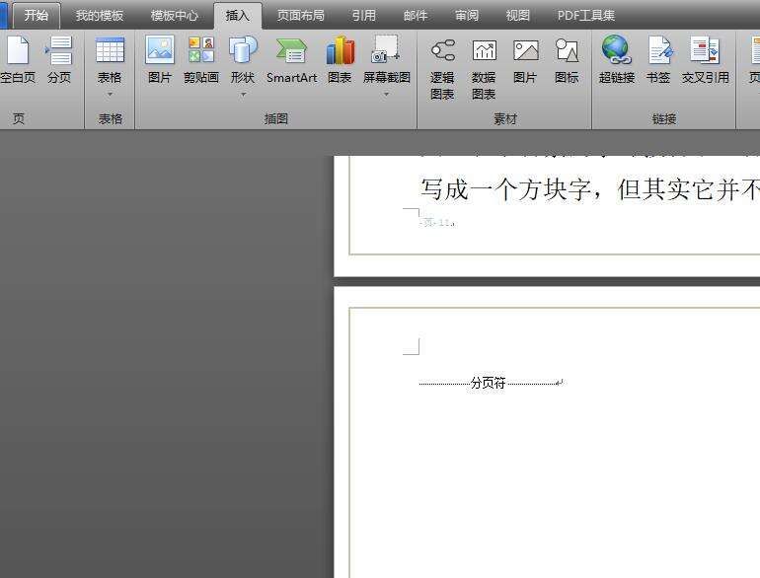The image size is (760, 578).
Task: Add a bookmark (书签)
Action: (x=658, y=60)
